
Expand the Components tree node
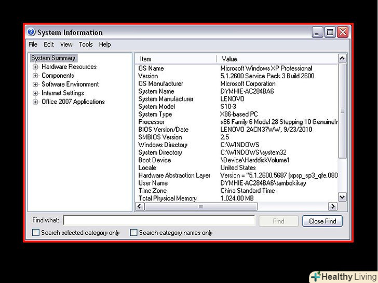point(35,76)
